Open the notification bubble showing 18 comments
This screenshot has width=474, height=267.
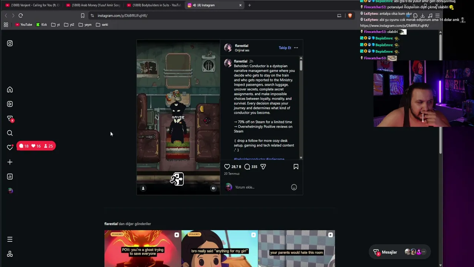pyautogui.click(x=24, y=146)
